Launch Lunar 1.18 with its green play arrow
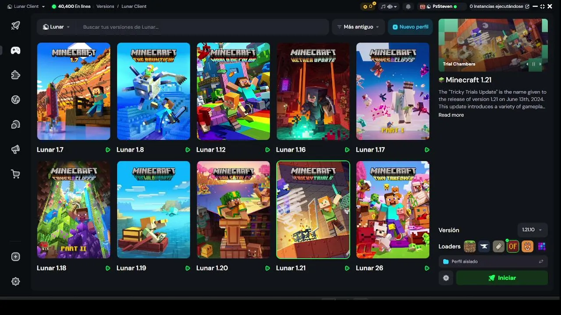Viewport: 561px width, 315px height. pos(108,268)
